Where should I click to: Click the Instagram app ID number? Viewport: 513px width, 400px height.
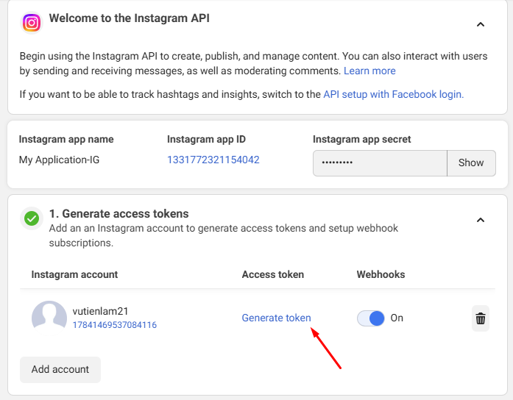(x=213, y=160)
